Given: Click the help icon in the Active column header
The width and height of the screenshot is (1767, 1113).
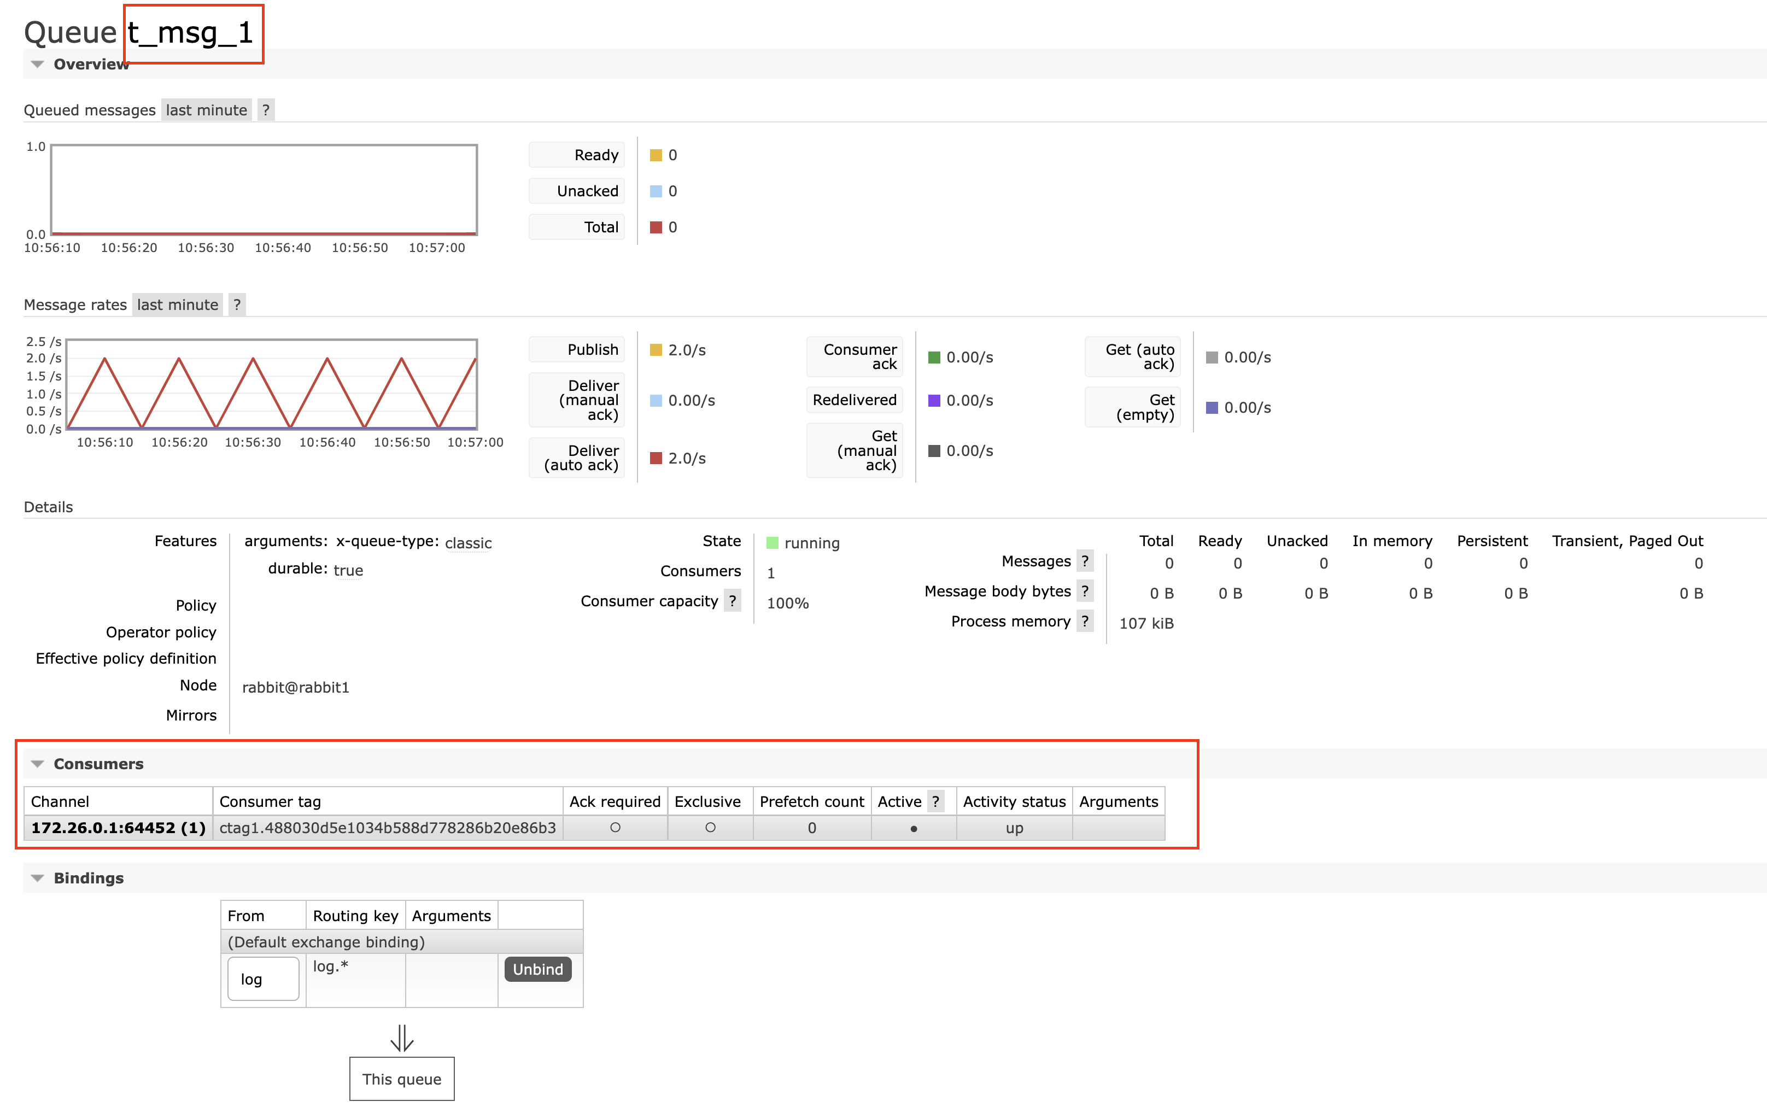Looking at the screenshot, I should (935, 801).
